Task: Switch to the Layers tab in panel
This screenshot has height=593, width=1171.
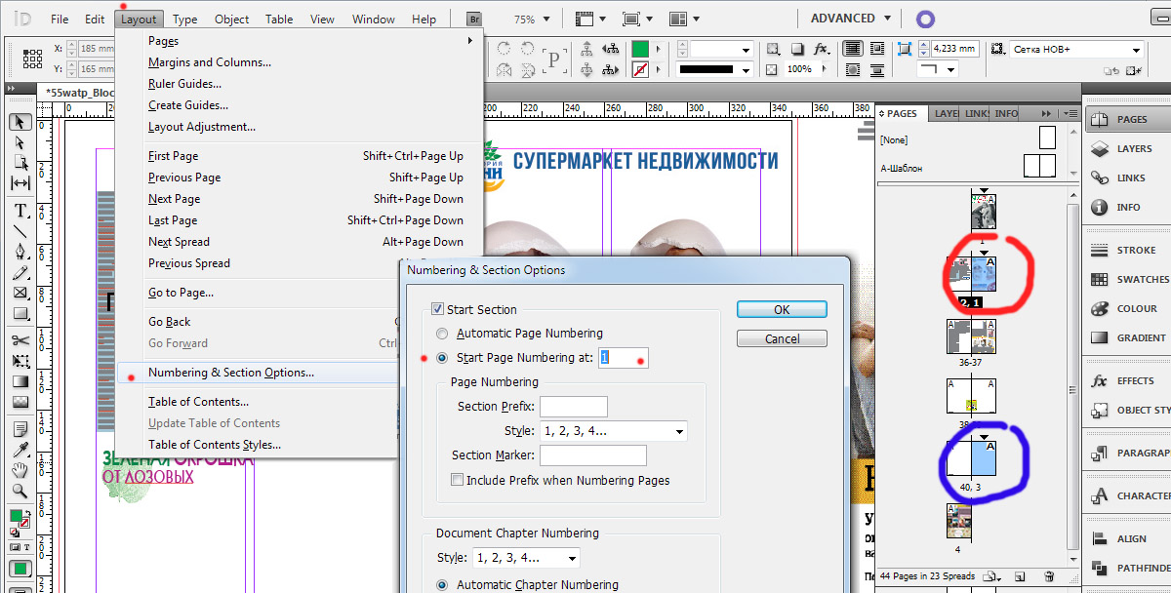Action: (946, 114)
